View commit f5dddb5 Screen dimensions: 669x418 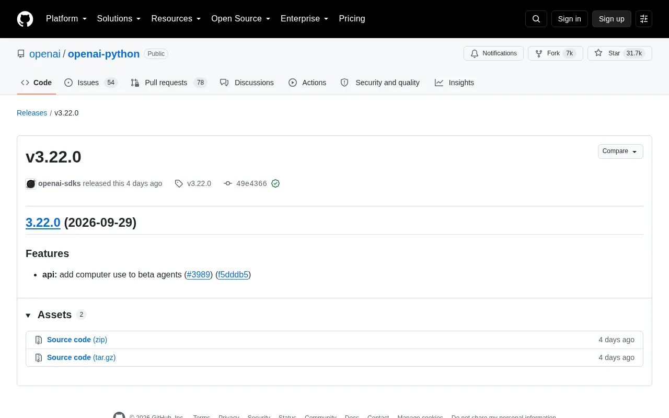[233, 274]
